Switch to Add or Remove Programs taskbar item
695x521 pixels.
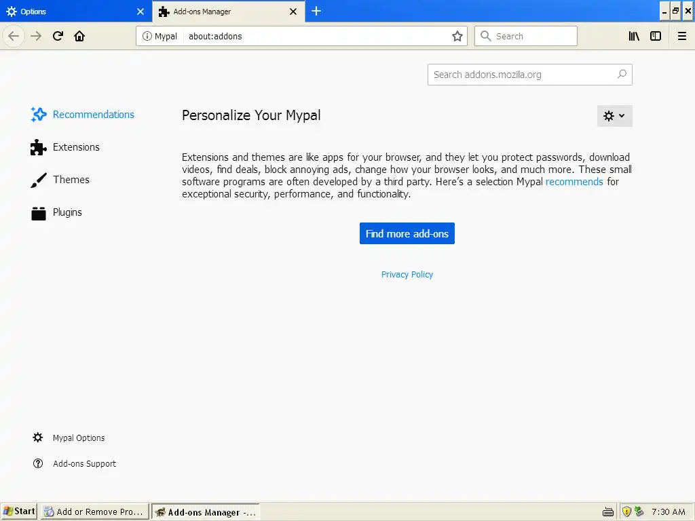94,512
